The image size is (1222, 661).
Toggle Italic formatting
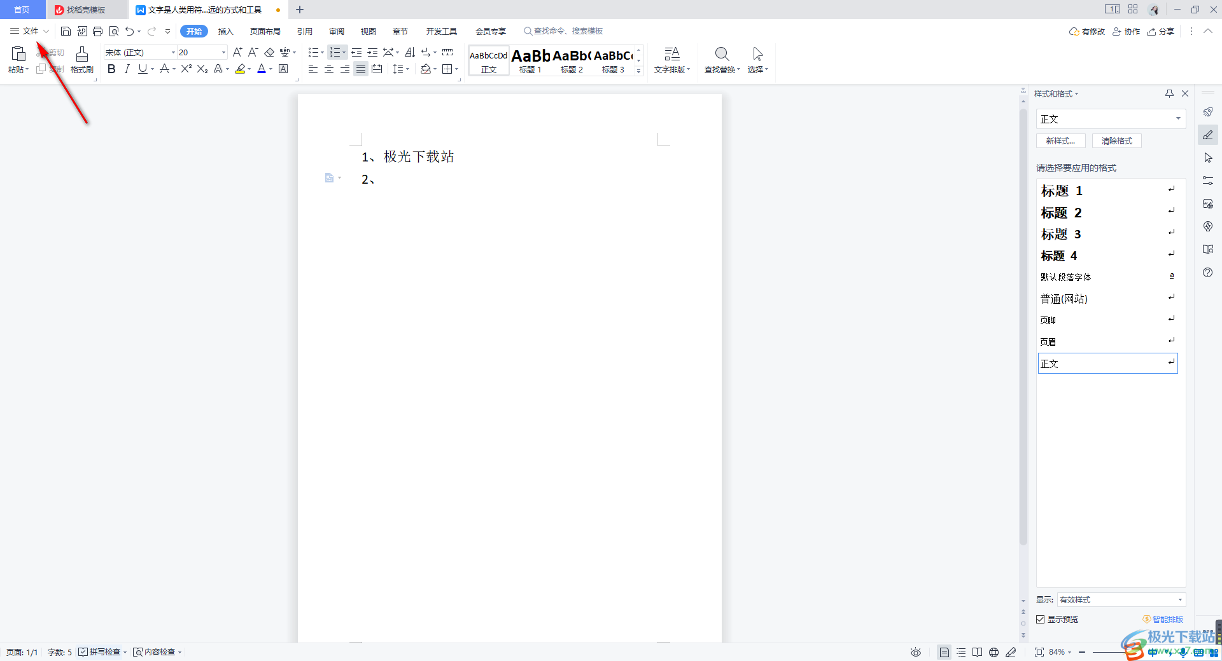click(127, 69)
